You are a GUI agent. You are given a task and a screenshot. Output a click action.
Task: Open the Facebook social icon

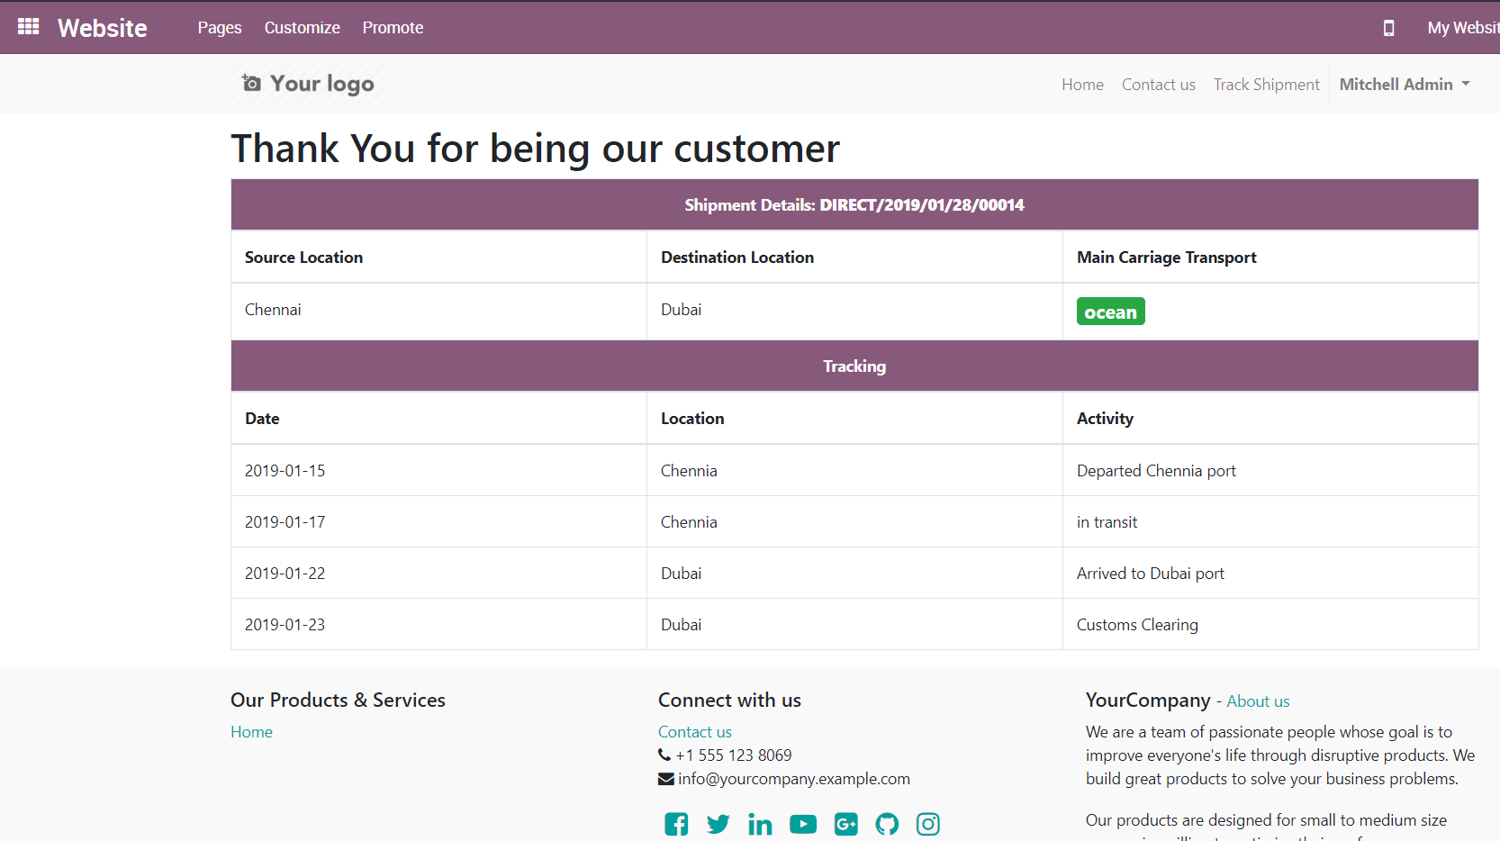click(676, 824)
